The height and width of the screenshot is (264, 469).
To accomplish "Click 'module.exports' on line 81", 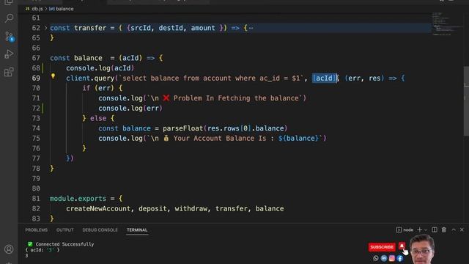I will pyautogui.click(x=78, y=199).
